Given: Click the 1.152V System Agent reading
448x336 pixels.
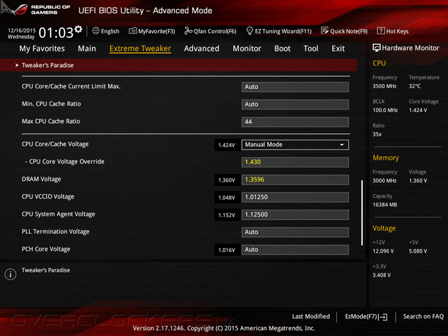Looking at the screenshot, I should pos(226,215).
